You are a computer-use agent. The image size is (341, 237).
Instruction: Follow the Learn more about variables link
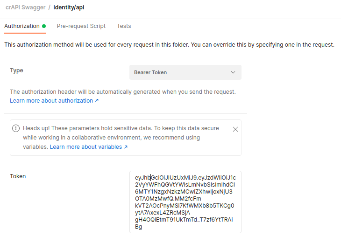(x=86, y=147)
